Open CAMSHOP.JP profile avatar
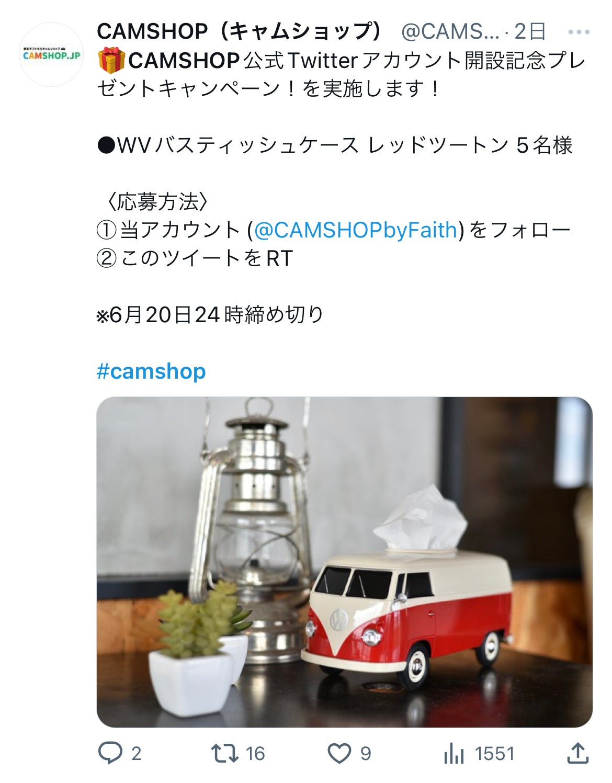Image resolution: width=612 pixels, height=783 pixels. [x=51, y=54]
